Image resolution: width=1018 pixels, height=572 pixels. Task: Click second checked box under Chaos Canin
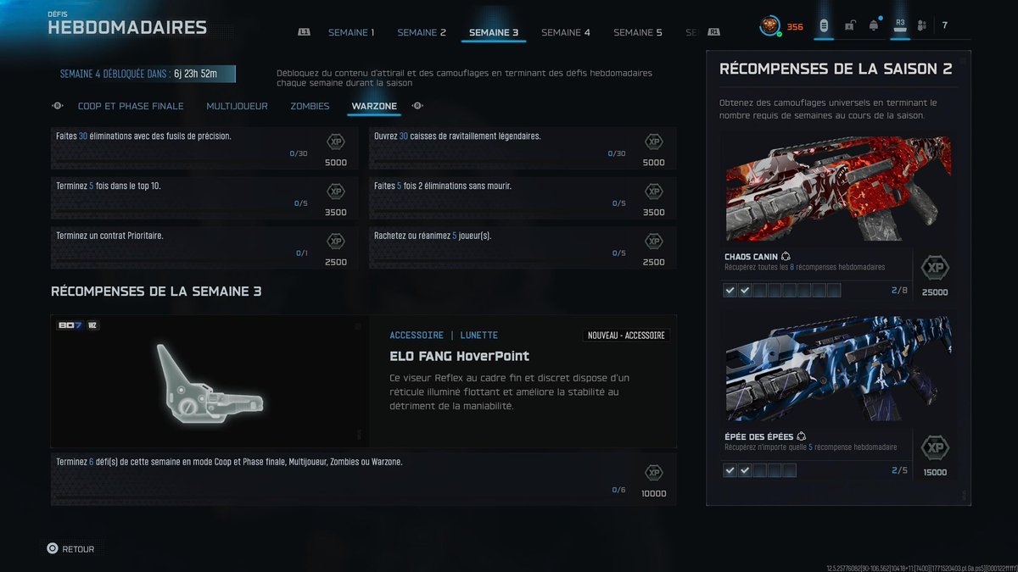click(745, 291)
